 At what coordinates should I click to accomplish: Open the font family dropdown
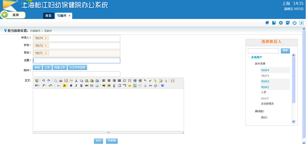[x=44, y=85]
